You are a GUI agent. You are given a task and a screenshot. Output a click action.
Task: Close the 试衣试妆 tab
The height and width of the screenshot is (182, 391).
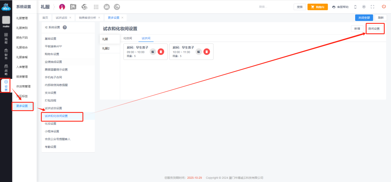[x=70, y=18]
